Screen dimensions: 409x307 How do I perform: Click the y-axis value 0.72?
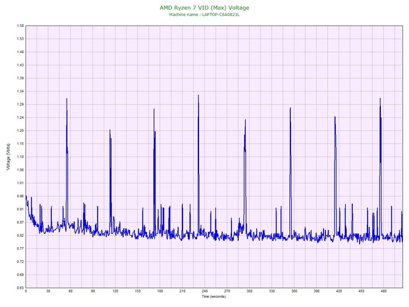pyautogui.click(x=20, y=262)
